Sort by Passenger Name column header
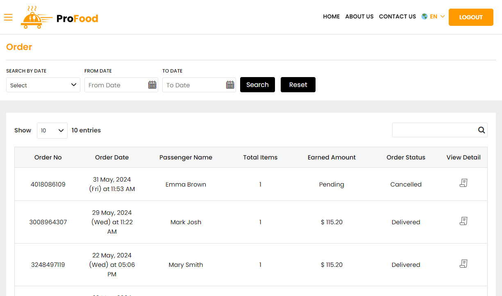The height and width of the screenshot is (296, 502). click(186, 157)
